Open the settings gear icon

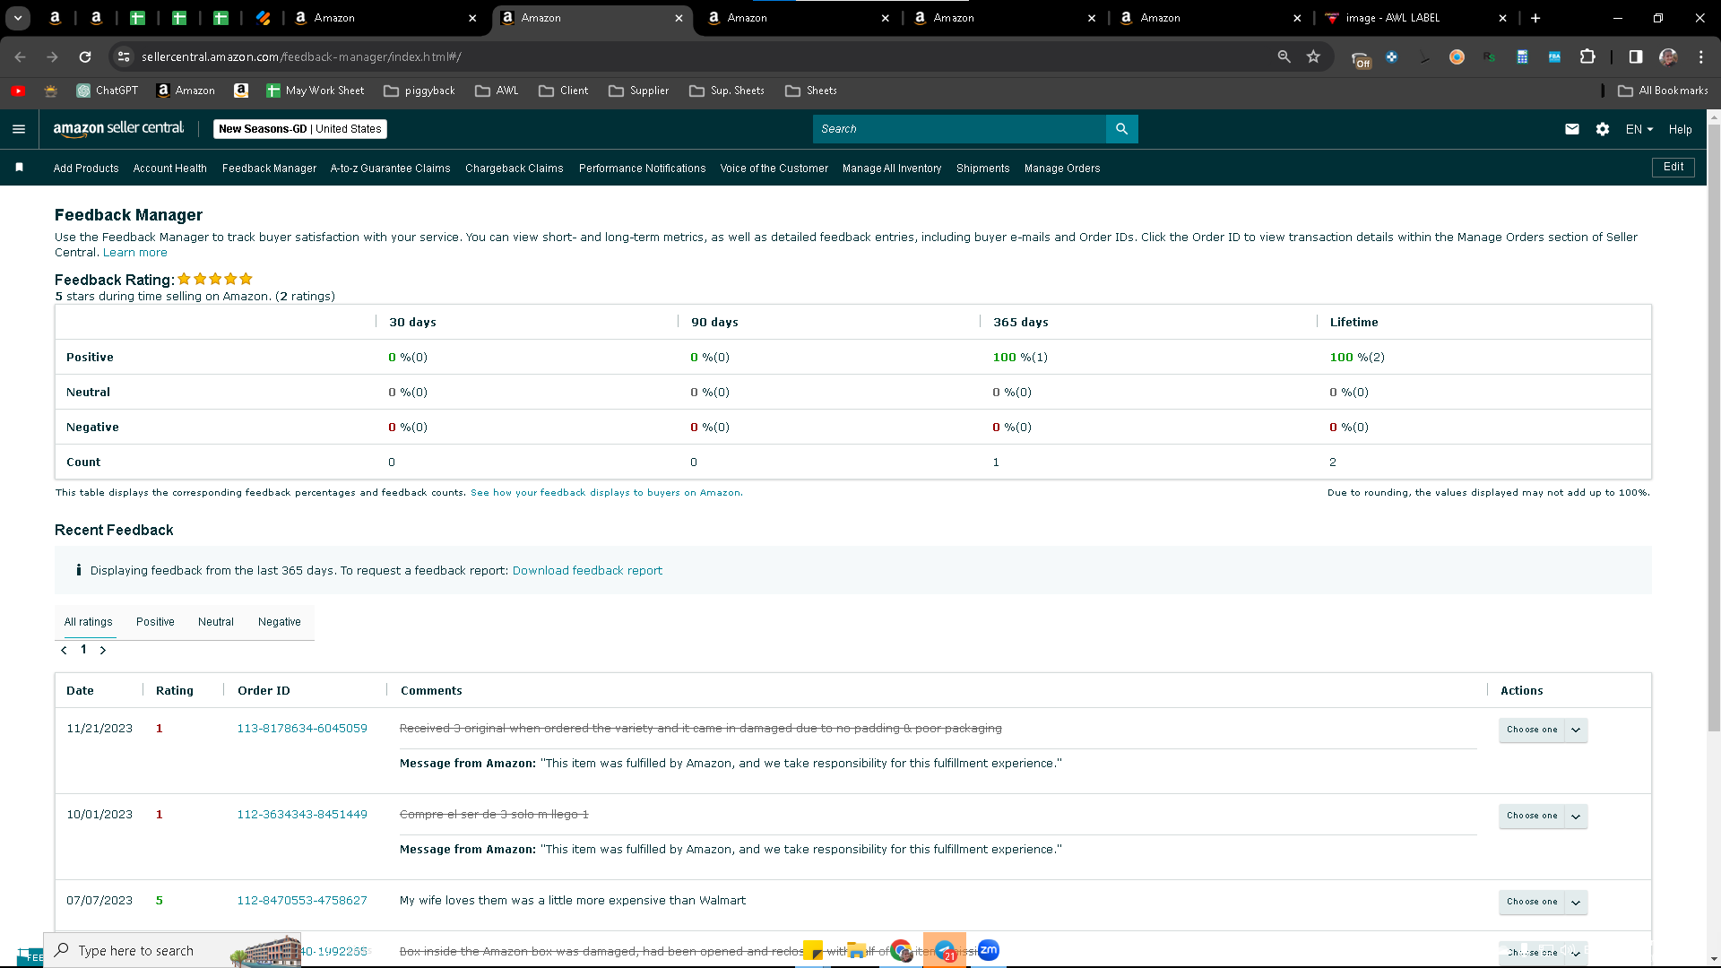point(1603,129)
